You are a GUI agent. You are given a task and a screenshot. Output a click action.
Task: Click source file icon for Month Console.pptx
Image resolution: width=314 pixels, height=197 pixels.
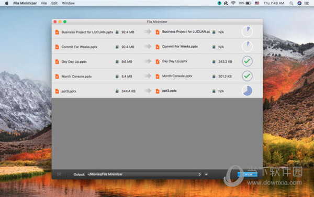tap(57, 76)
